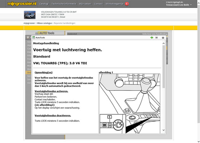Click the Volkswagen Touareg vehicle thumbnail
The height and width of the screenshot is (143, 200).
pos(30,15)
